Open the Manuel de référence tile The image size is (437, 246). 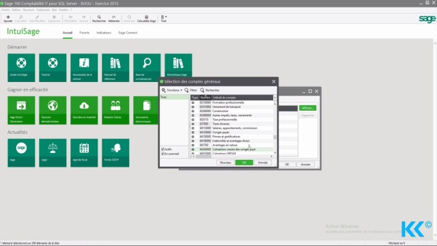115,68
